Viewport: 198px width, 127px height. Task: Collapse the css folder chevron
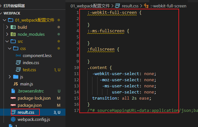pyautogui.click(x=10, y=48)
